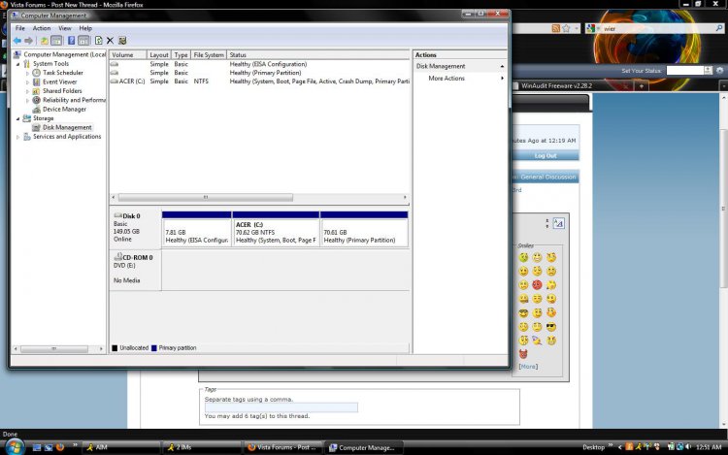The height and width of the screenshot is (455, 728).
Task: Click the [More] smilies link
Action: point(528,367)
